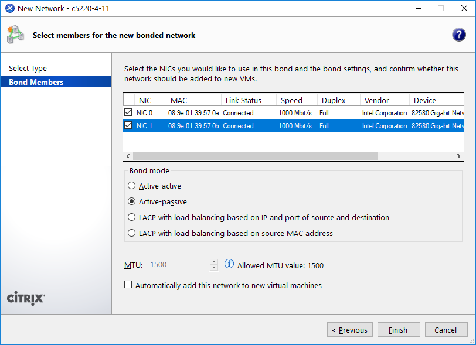Select LACP based on IP and port
The width and height of the screenshot is (476, 345).
pyautogui.click(x=132, y=218)
